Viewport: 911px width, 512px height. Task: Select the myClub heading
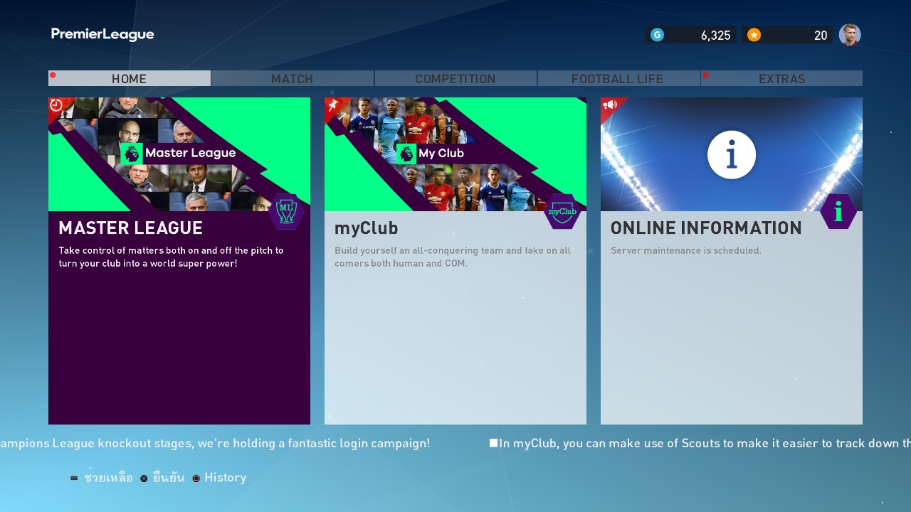tap(367, 228)
